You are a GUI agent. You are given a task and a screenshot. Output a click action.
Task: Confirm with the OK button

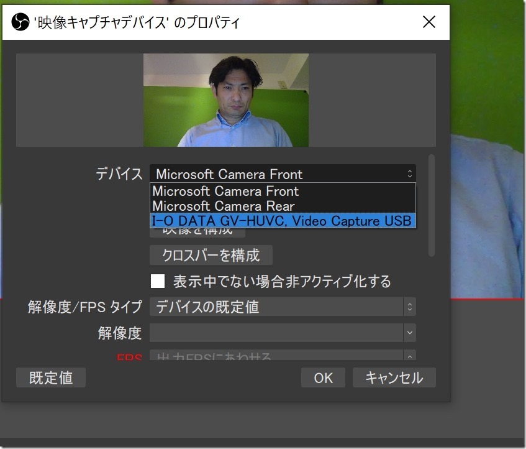point(323,377)
